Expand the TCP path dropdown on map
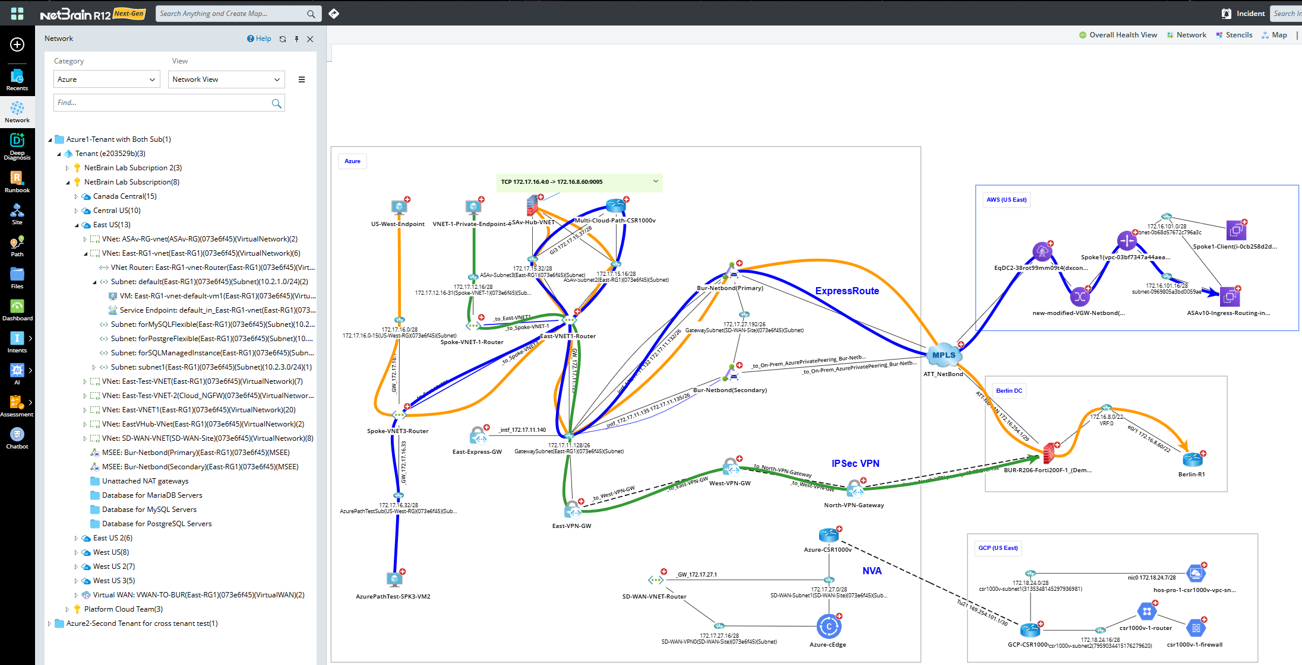1302x665 pixels. click(x=656, y=182)
